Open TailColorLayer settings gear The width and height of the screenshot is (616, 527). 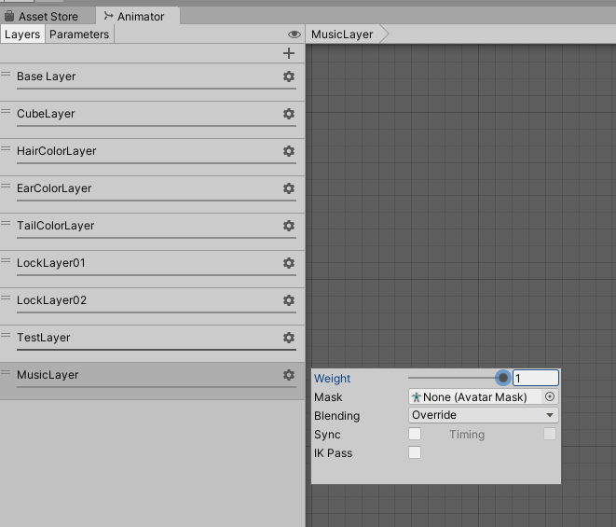pos(289,226)
